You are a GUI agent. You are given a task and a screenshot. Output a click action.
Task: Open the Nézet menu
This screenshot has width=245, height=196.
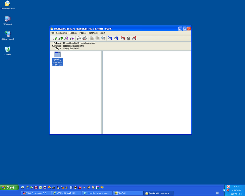click(102, 33)
